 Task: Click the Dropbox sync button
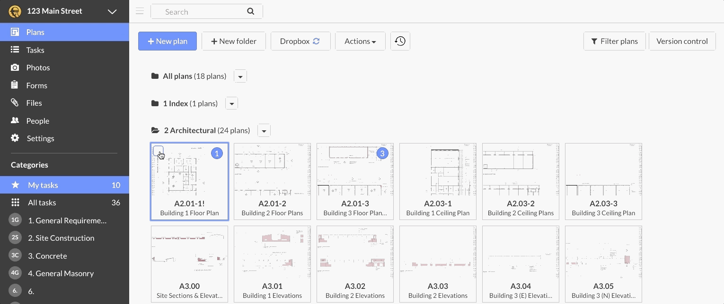coord(300,41)
